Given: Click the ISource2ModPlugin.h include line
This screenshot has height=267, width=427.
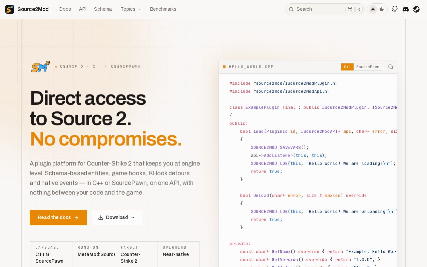Looking at the screenshot, I should pos(284,83).
